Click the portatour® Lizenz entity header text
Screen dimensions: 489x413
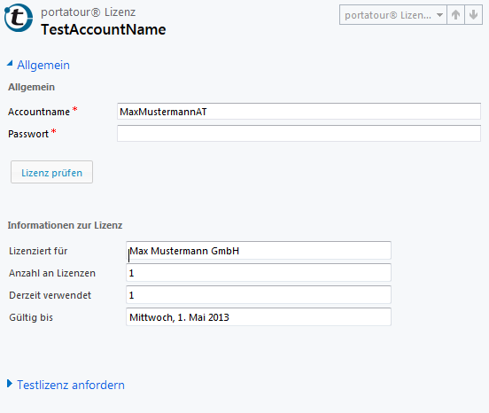tap(89, 12)
